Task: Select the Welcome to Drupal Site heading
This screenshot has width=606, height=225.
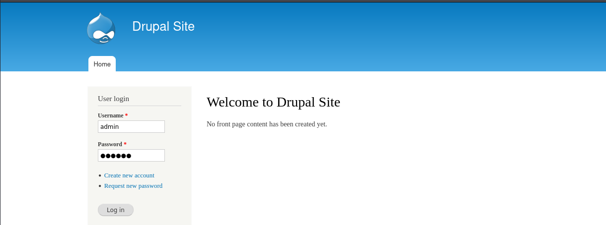Action: coord(273,102)
